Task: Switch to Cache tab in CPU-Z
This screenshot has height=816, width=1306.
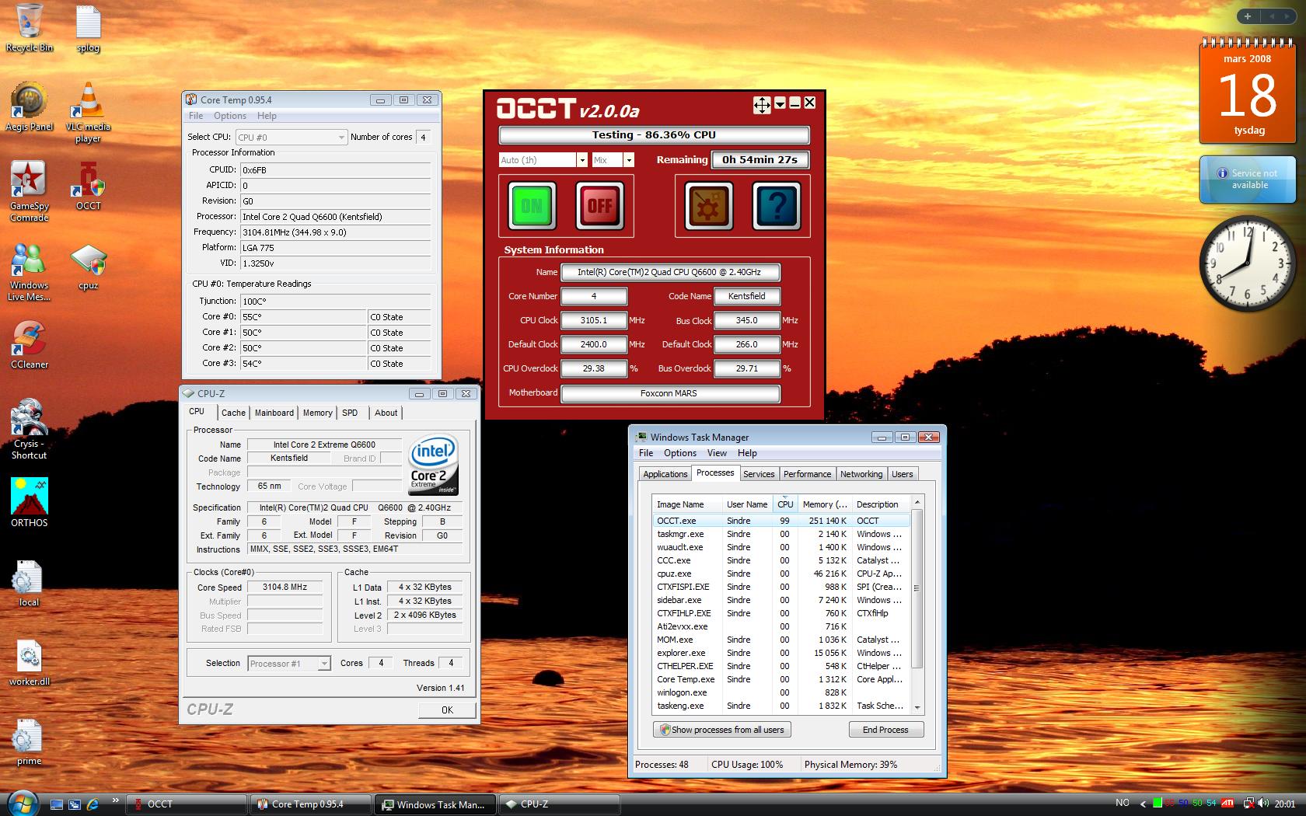Action: pos(233,413)
